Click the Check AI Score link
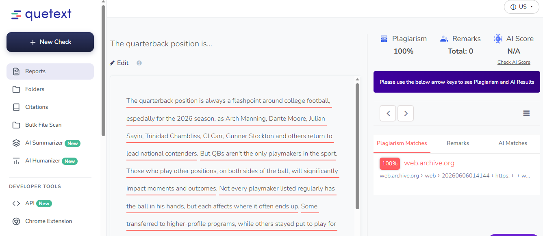Image resolution: width=543 pixels, height=236 pixels. [x=514, y=62]
